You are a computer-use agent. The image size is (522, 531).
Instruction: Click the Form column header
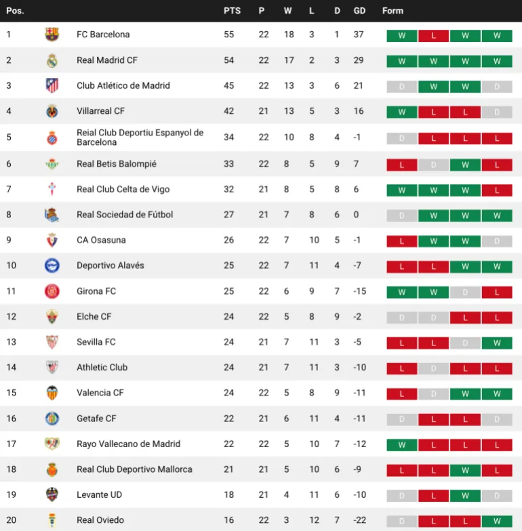[393, 11]
